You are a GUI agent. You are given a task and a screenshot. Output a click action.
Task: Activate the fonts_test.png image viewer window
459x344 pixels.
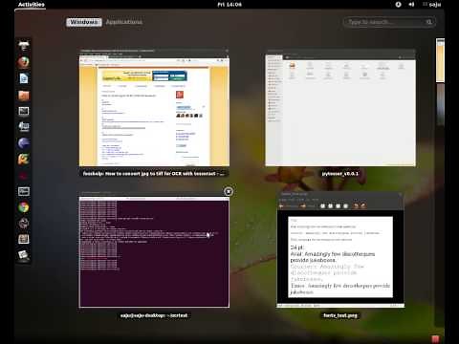pos(340,249)
